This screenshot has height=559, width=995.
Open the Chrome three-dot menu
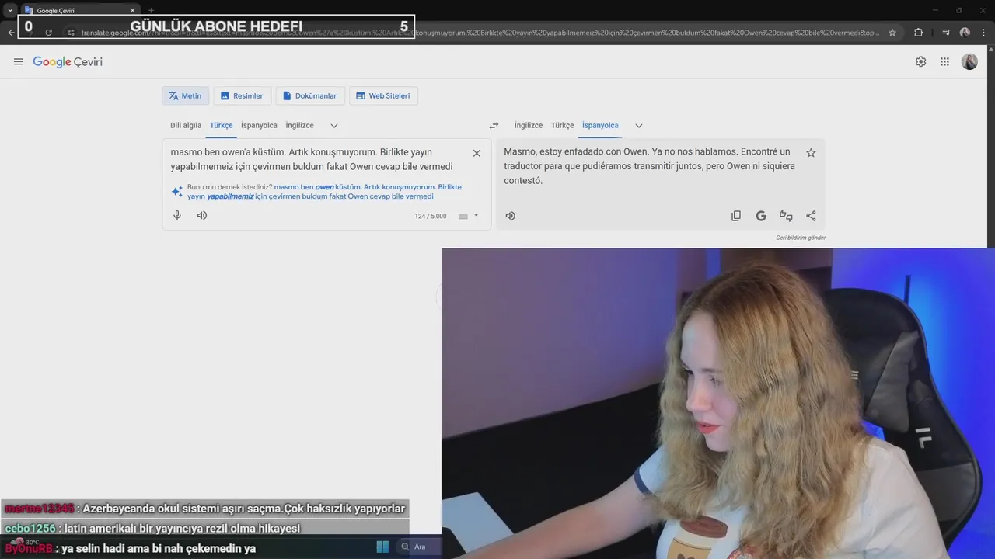click(x=983, y=33)
